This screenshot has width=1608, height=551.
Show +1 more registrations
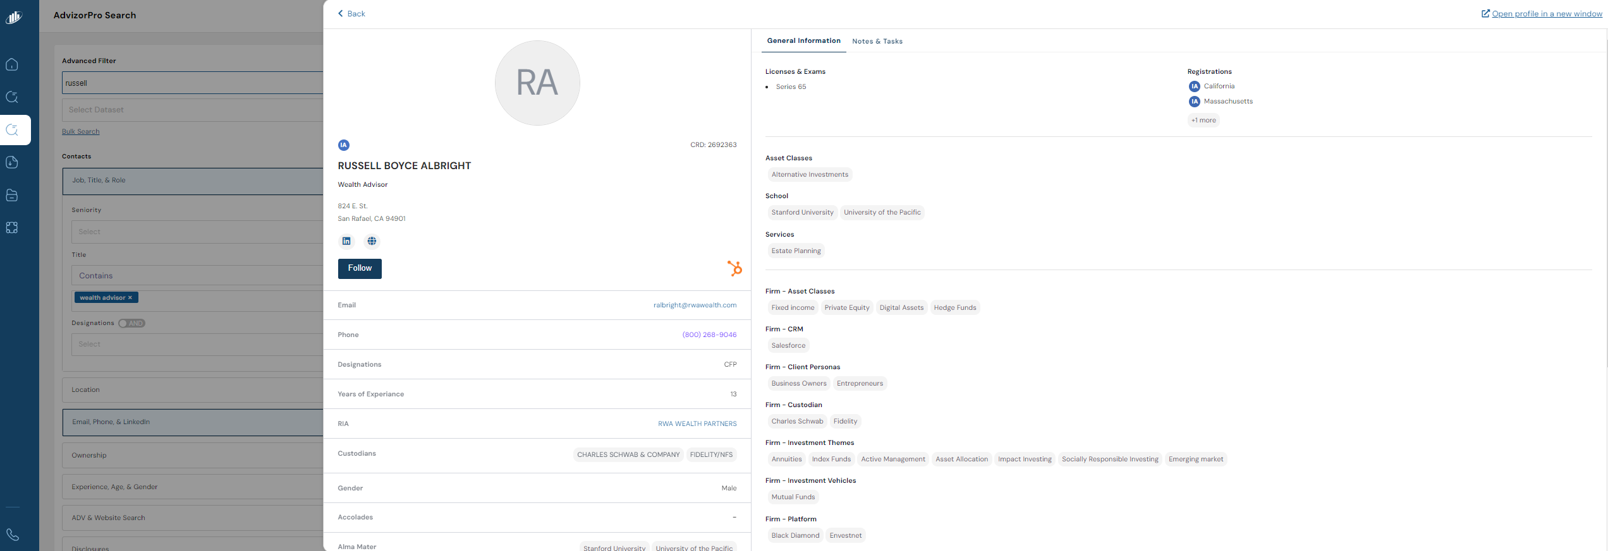[x=1203, y=120]
